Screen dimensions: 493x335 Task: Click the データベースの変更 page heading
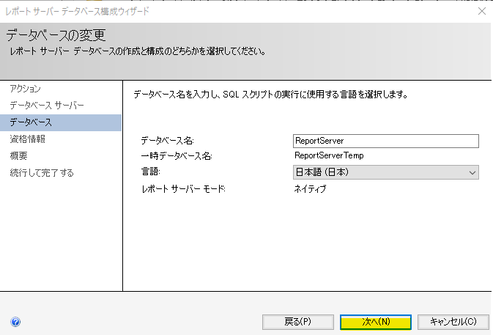pos(56,35)
